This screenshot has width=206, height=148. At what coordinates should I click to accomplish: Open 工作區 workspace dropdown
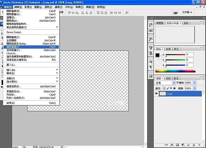(x=187, y=12)
